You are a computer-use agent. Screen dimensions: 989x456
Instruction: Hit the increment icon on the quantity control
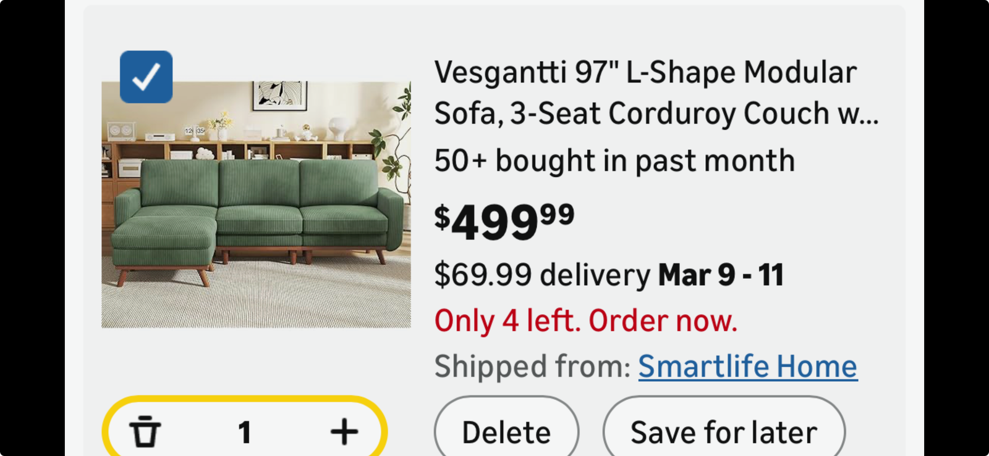[344, 432]
